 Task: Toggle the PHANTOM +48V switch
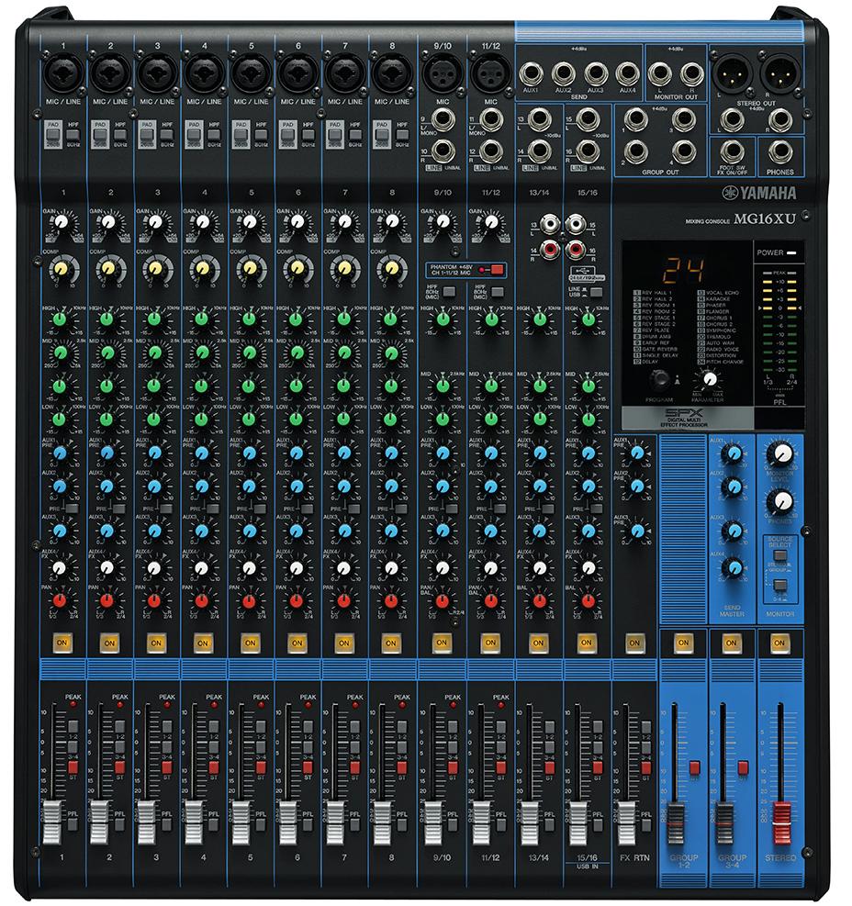coord(497,270)
